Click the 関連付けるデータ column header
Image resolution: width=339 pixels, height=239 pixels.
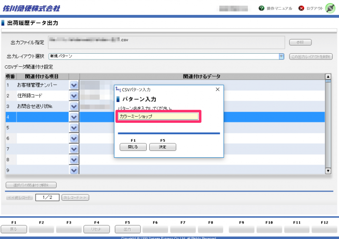pyautogui.click(x=202, y=76)
